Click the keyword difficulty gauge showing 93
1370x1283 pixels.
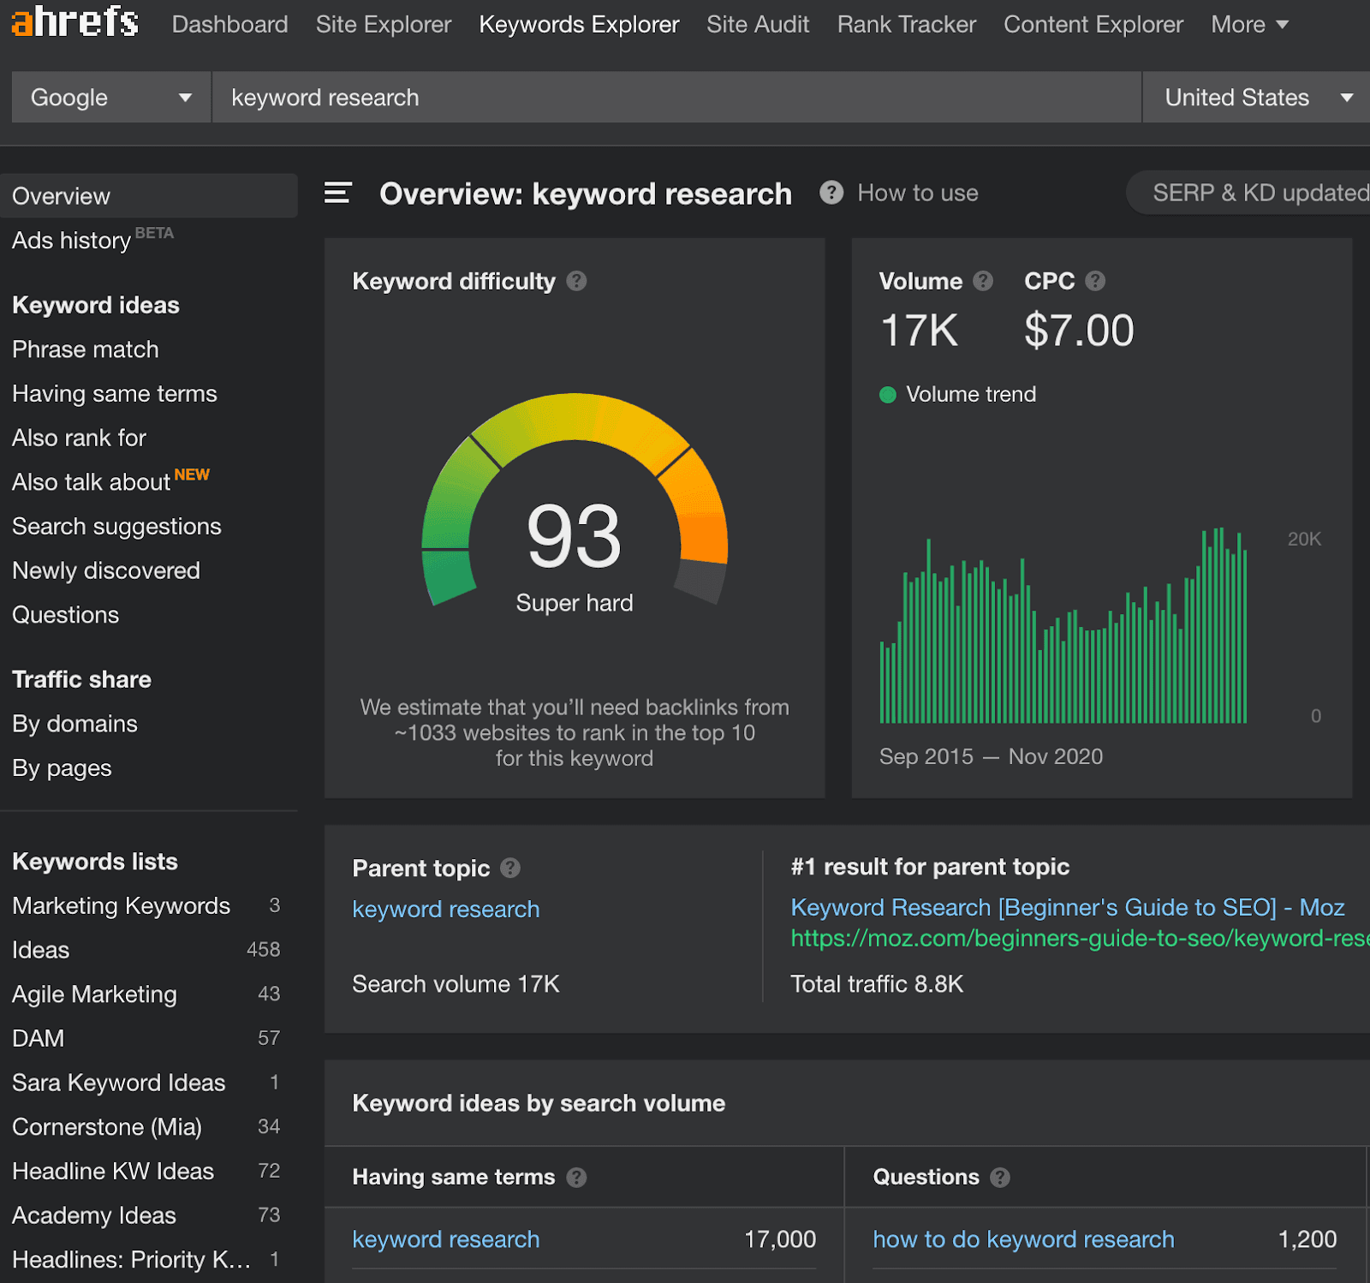pos(575,535)
